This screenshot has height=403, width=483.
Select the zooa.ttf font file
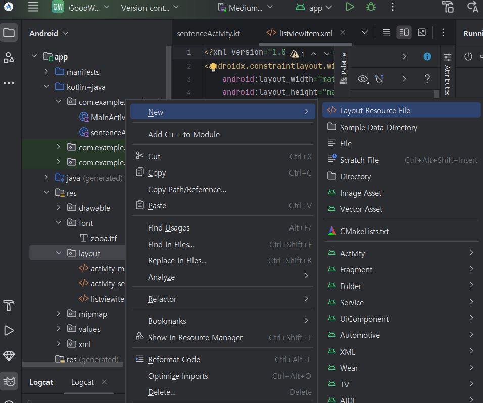98,238
